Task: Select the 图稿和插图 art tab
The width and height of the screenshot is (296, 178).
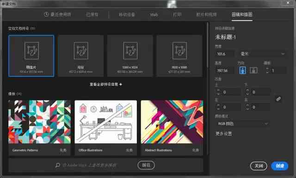Action: pos(242,14)
